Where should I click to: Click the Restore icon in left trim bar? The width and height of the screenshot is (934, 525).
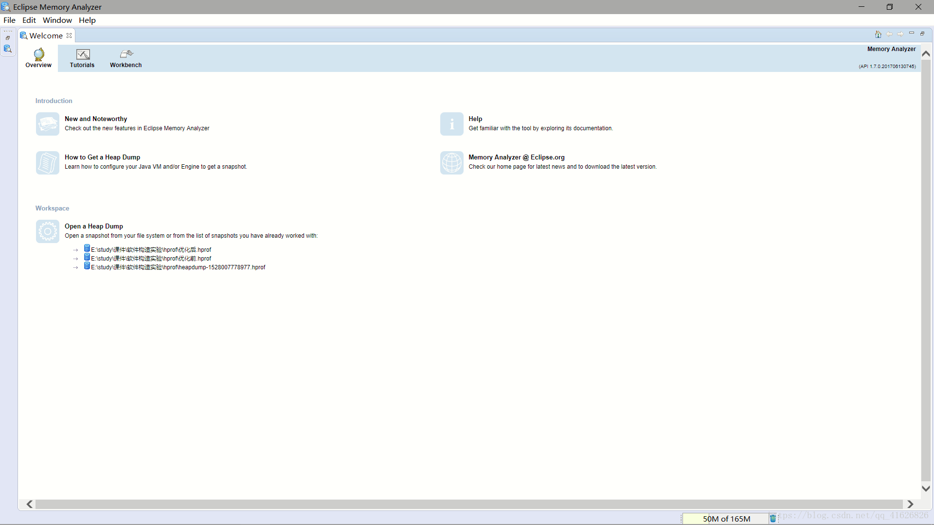[x=8, y=38]
